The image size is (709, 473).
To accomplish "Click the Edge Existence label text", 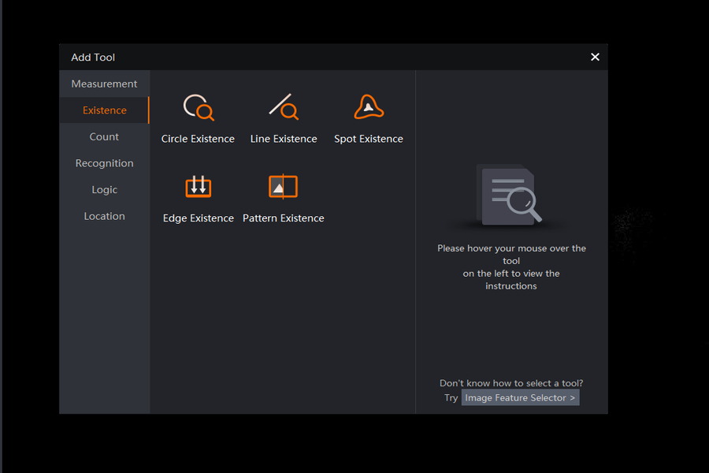I will coord(198,218).
